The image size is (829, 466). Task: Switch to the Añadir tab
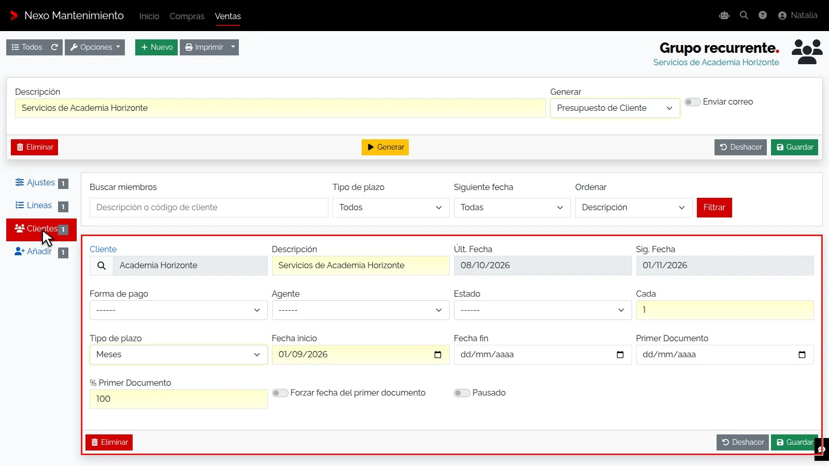(x=41, y=252)
